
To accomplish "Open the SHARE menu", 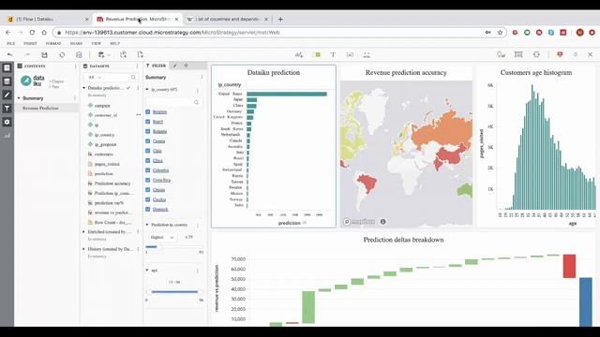I will coord(76,44).
